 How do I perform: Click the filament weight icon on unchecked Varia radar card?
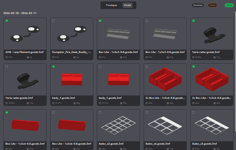[x=28, y=103]
